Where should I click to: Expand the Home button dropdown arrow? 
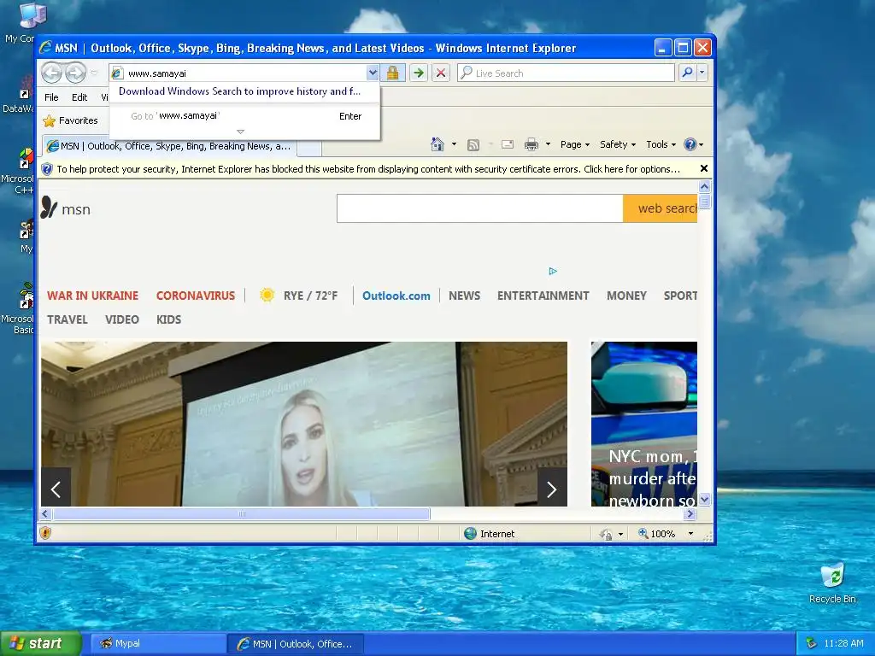click(454, 144)
